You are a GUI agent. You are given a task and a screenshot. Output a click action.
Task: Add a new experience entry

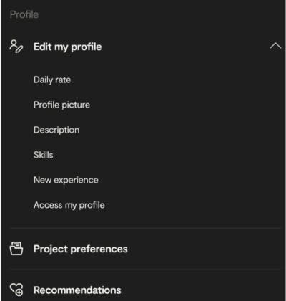coord(66,180)
